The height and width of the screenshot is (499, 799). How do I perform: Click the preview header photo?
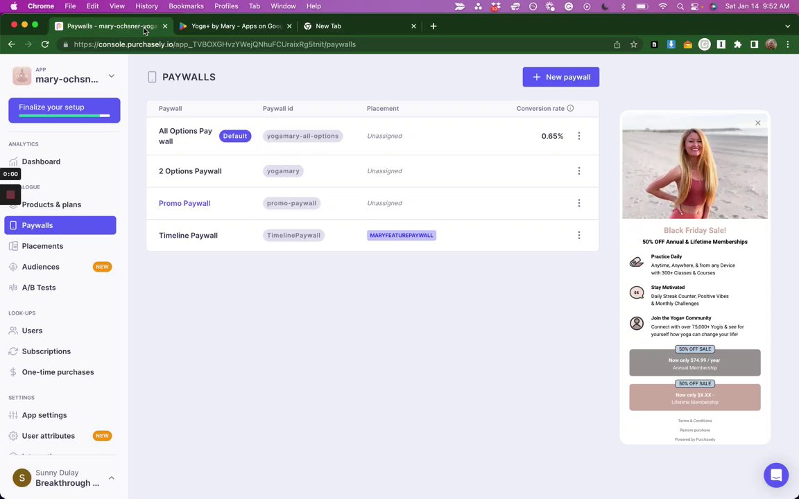pos(694,166)
